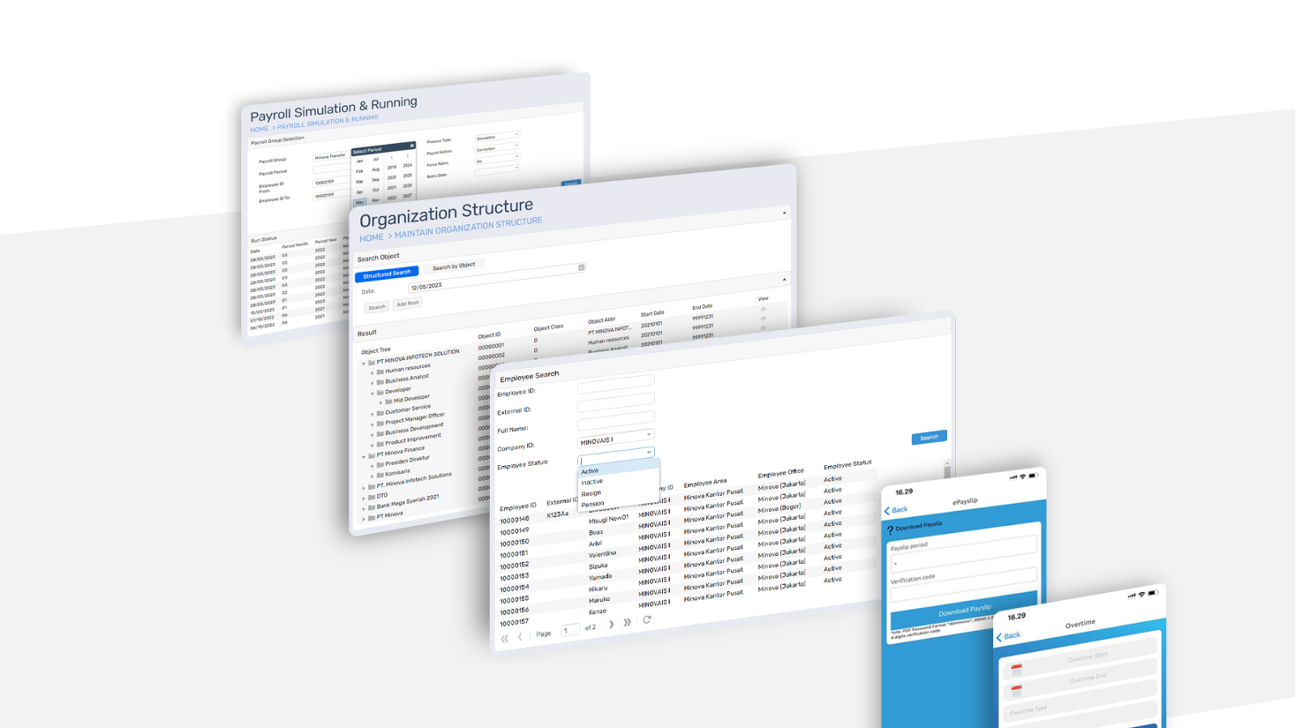This screenshot has height=728, width=1295.
Task: Click the Overtime Start calendar icon
Action: 1017,670
